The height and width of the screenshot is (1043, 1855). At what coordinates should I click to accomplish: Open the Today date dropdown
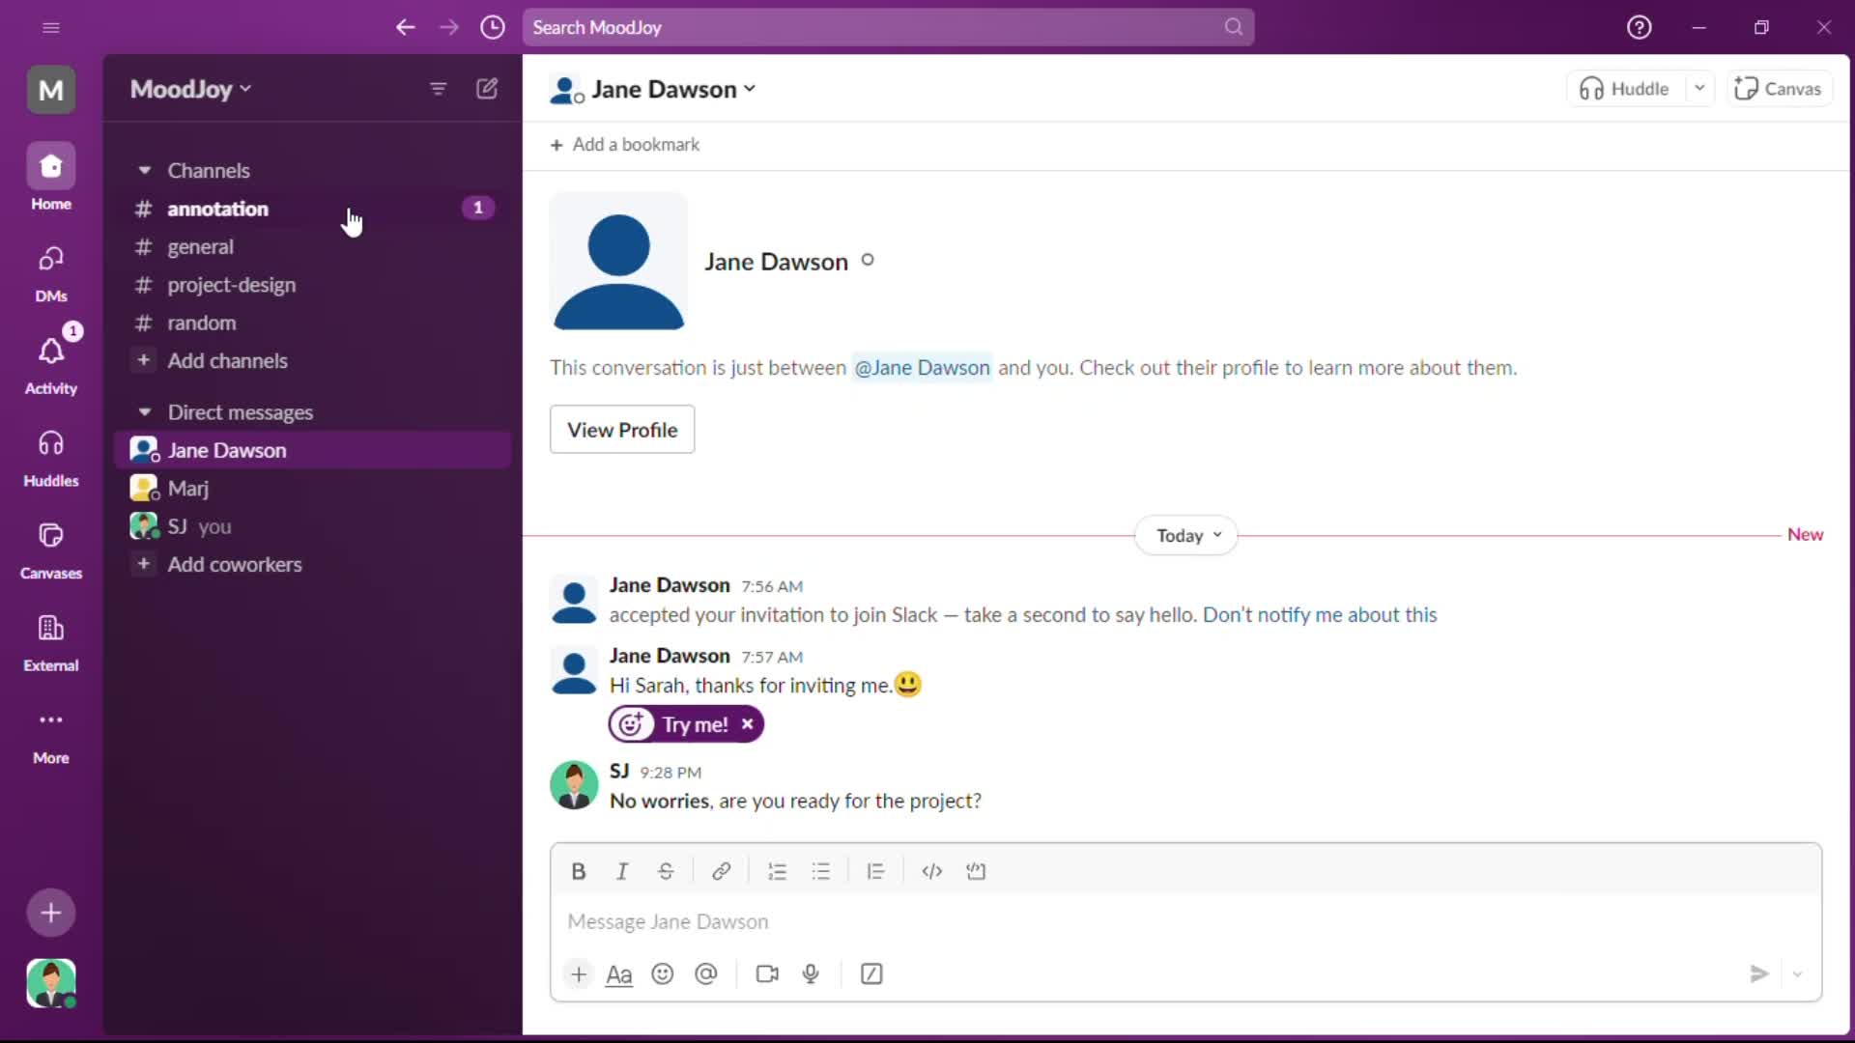(x=1186, y=535)
